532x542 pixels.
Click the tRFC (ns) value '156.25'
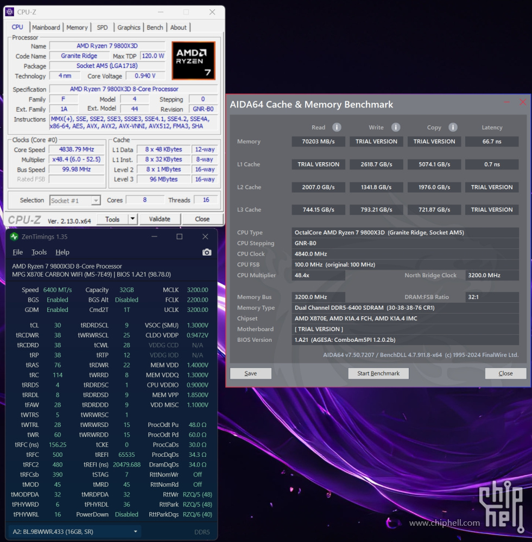click(x=58, y=444)
